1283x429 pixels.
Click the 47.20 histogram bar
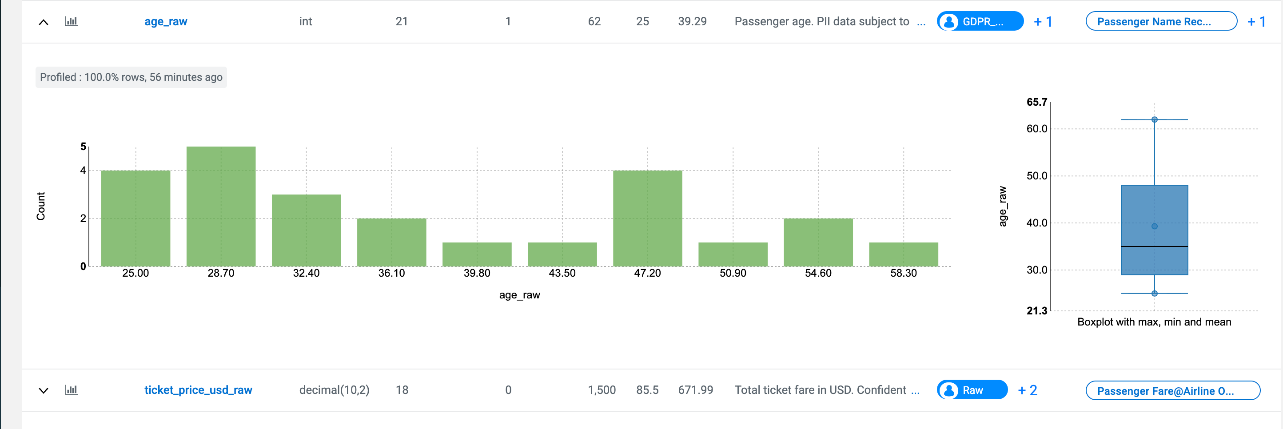tap(647, 218)
